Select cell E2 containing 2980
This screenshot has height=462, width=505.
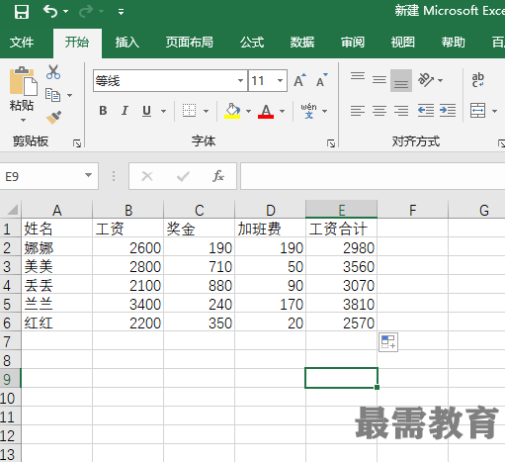click(341, 247)
